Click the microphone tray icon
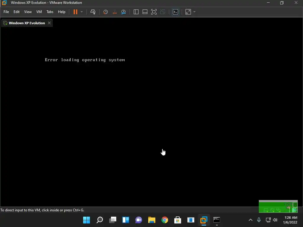This screenshot has height=227, width=303. click(x=259, y=220)
